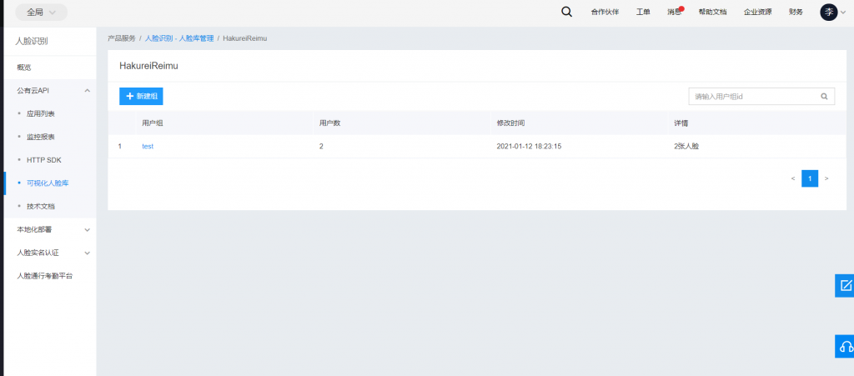Viewport: 854px width, 376px height.
Task: Open 工单 in the top bar
Action: [x=643, y=12]
